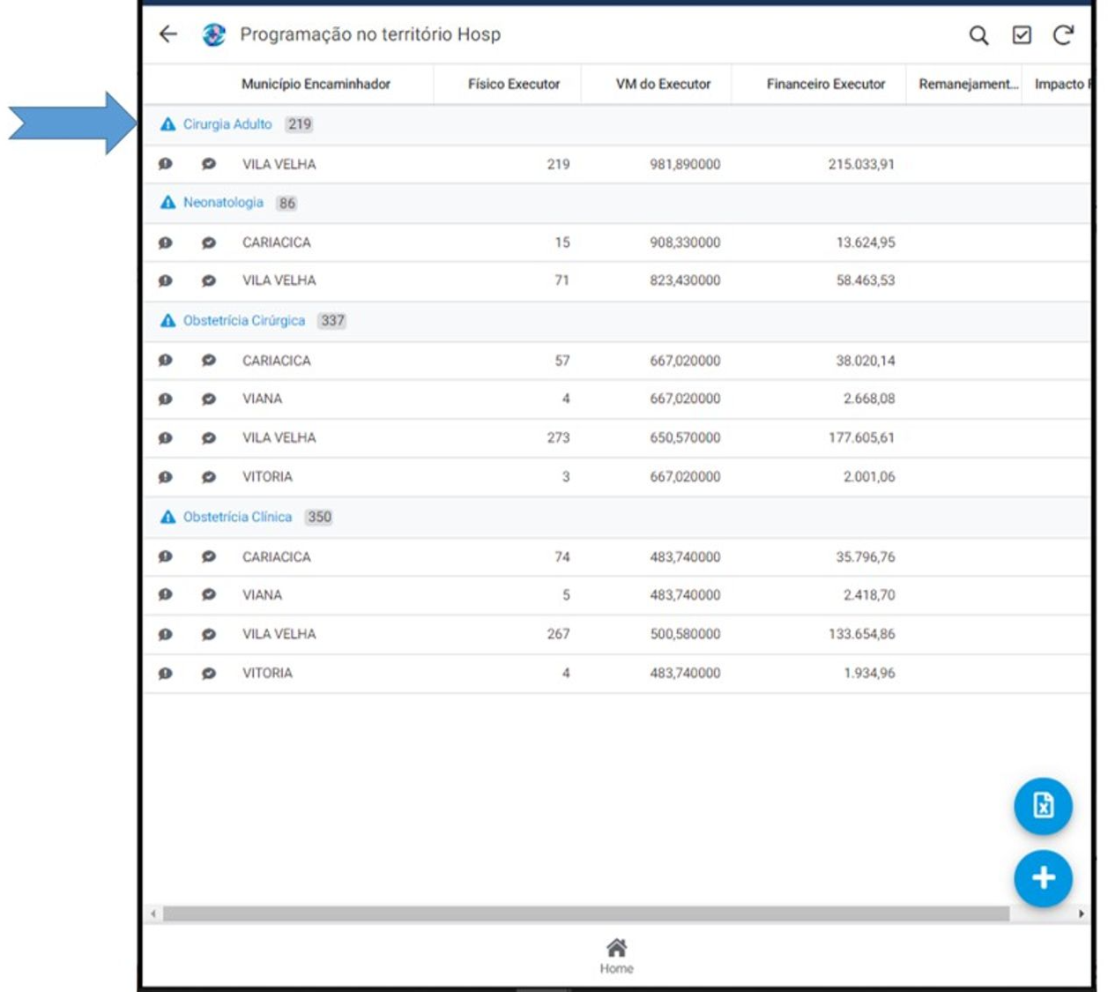
Task: Click the app globe logo in header
Action: 213,35
